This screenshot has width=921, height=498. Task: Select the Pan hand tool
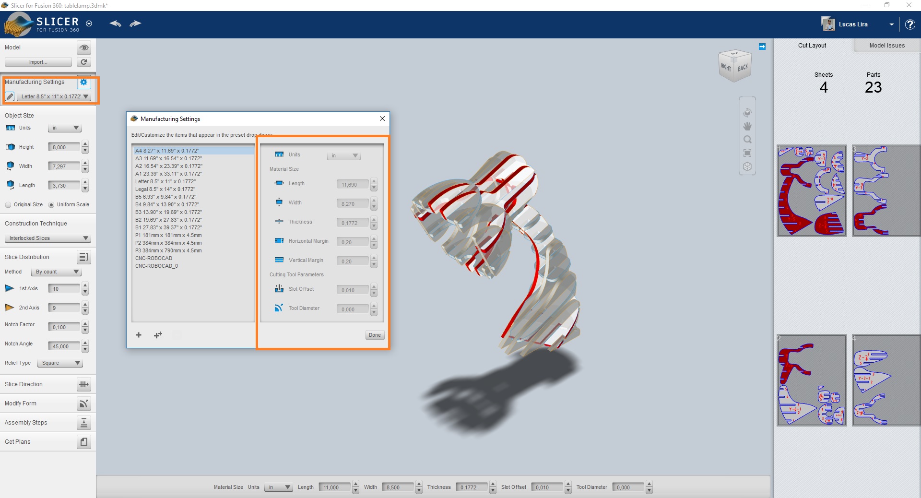[747, 126]
